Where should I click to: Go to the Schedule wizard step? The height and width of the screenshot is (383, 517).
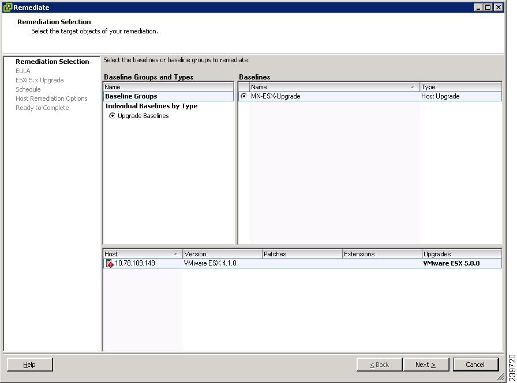[28, 89]
